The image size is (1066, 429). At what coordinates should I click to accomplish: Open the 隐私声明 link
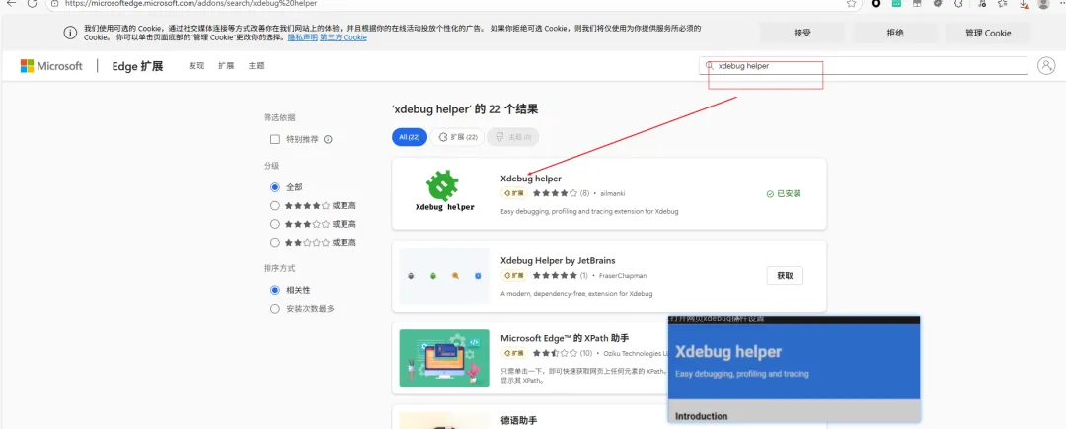[303, 37]
